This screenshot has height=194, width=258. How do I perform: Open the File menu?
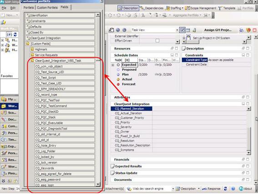pyautogui.click(x=4, y=8)
